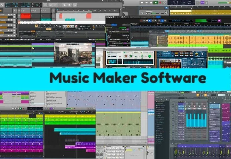Mute the GarageBand audio track
Image resolution: width=231 pixels, height=159 pixels.
tap(147, 13)
